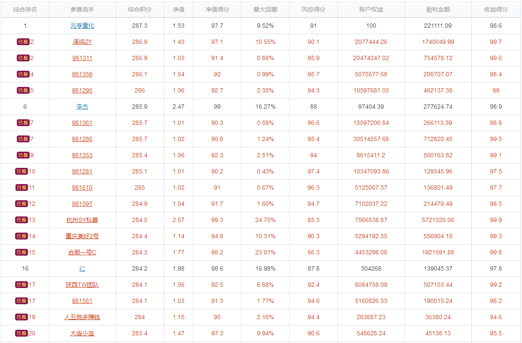Select risk score cell 97.4

314,171
